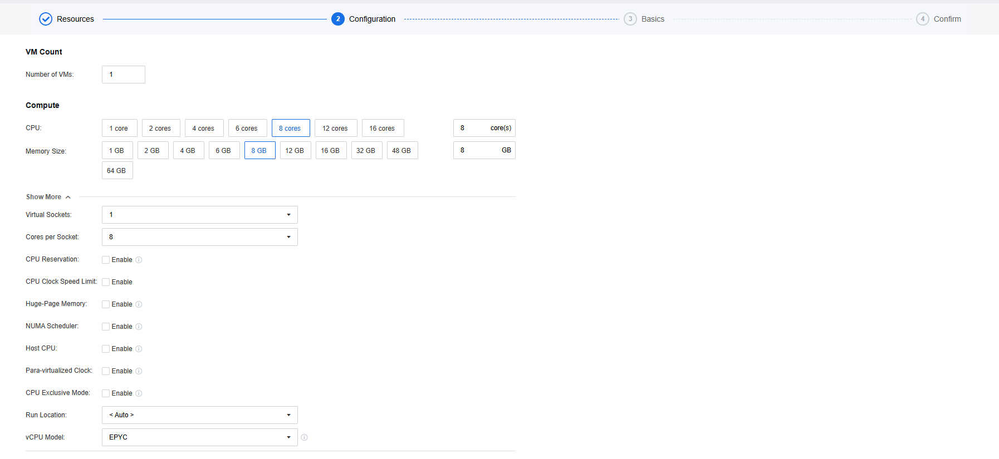Open the vCPU Model dropdown
Screen dimensions: 999x459
click(x=200, y=437)
